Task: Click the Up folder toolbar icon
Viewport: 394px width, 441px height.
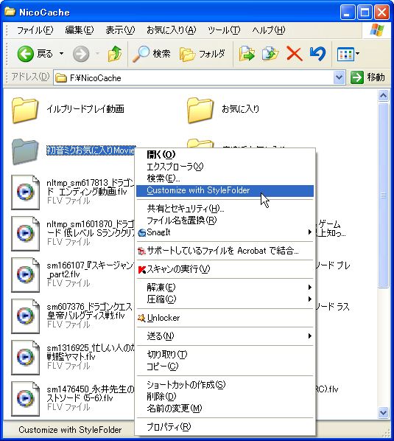Action: tap(115, 53)
